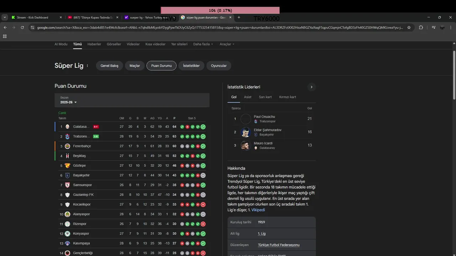Click the Trabzonspor team logo
This screenshot has height=256, width=456.
point(67,137)
